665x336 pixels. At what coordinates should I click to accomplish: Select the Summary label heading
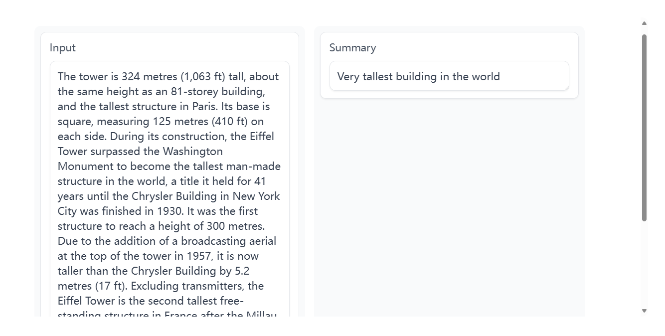point(353,48)
